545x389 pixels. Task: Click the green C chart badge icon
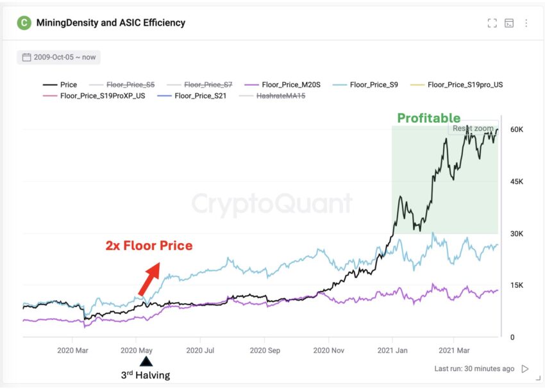pos(24,23)
